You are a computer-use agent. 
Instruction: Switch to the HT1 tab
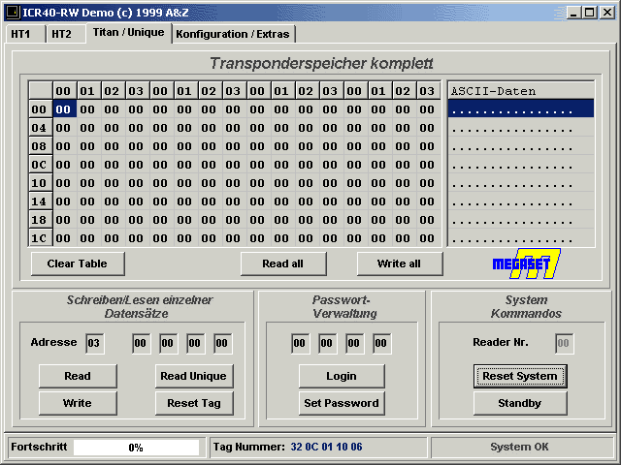pyautogui.click(x=24, y=34)
